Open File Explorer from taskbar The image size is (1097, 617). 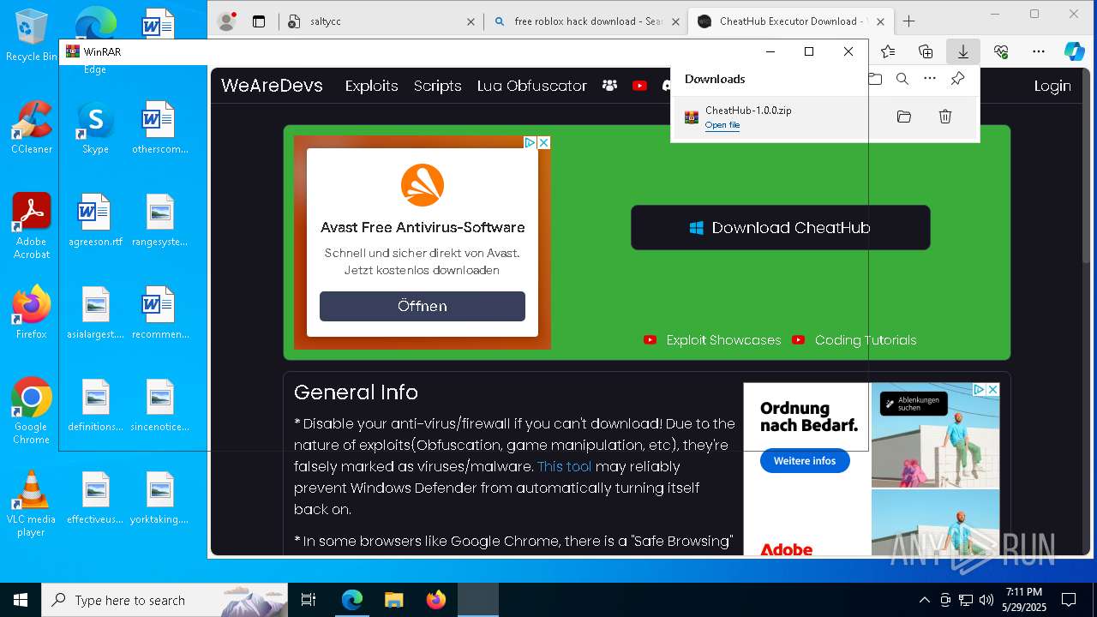click(393, 600)
